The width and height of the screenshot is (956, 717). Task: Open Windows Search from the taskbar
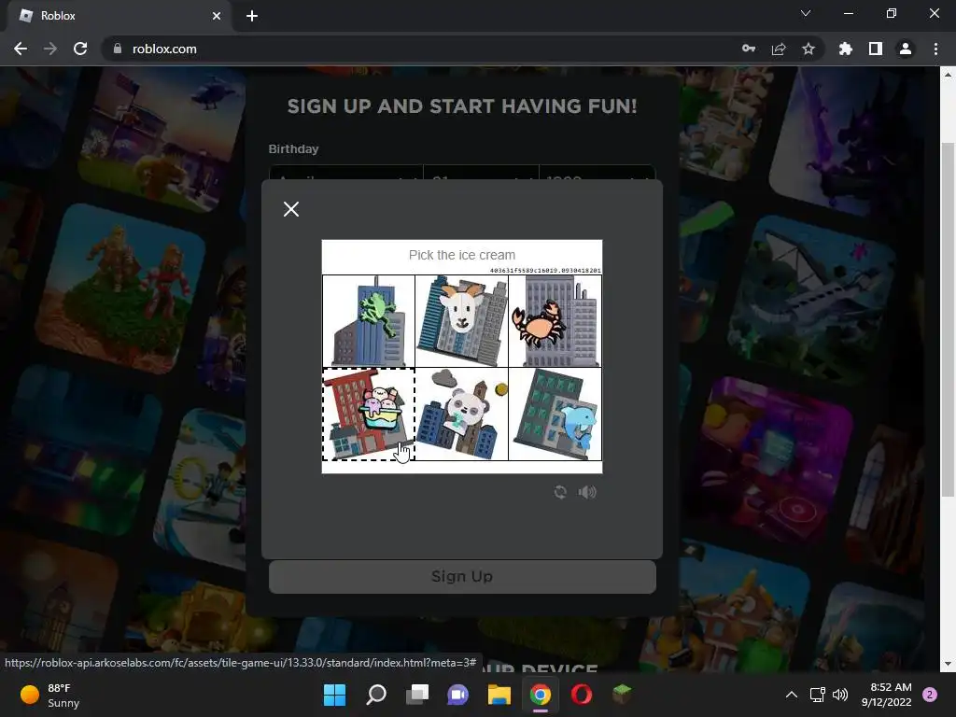point(375,695)
